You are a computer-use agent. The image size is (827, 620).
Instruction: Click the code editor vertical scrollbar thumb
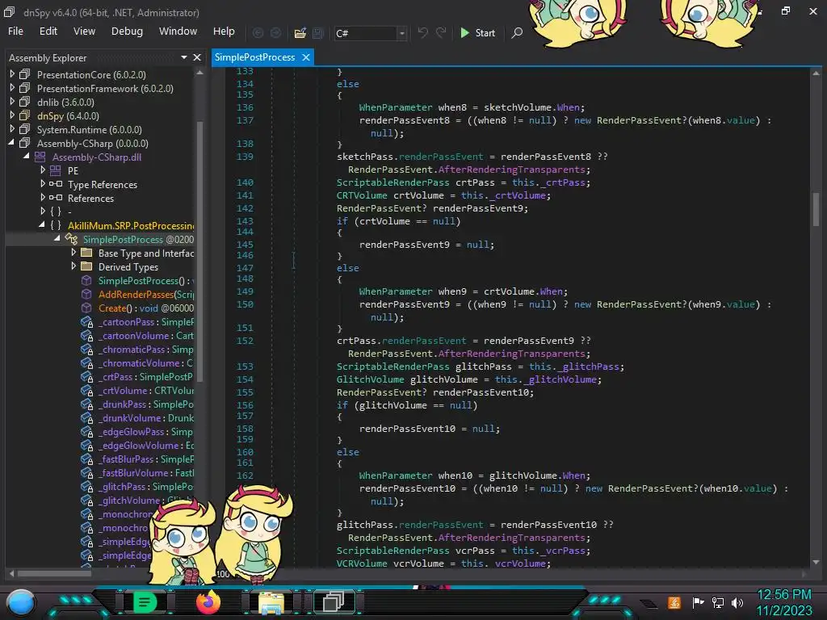click(816, 209)
